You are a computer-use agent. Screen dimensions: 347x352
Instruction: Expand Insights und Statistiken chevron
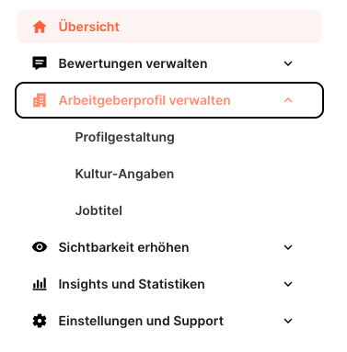coord(288,284)
